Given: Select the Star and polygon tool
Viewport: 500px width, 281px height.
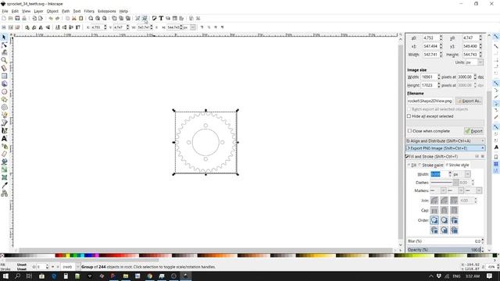Looking at the screenshot, I should (4, 99).
